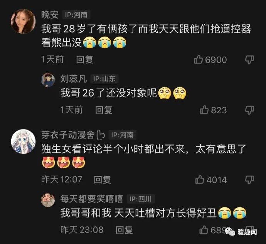The width and height of the screenshot is (266, 244).
Task: Open 每天都要笑嘻嘻's profile avatar
Action: point(48,200)
